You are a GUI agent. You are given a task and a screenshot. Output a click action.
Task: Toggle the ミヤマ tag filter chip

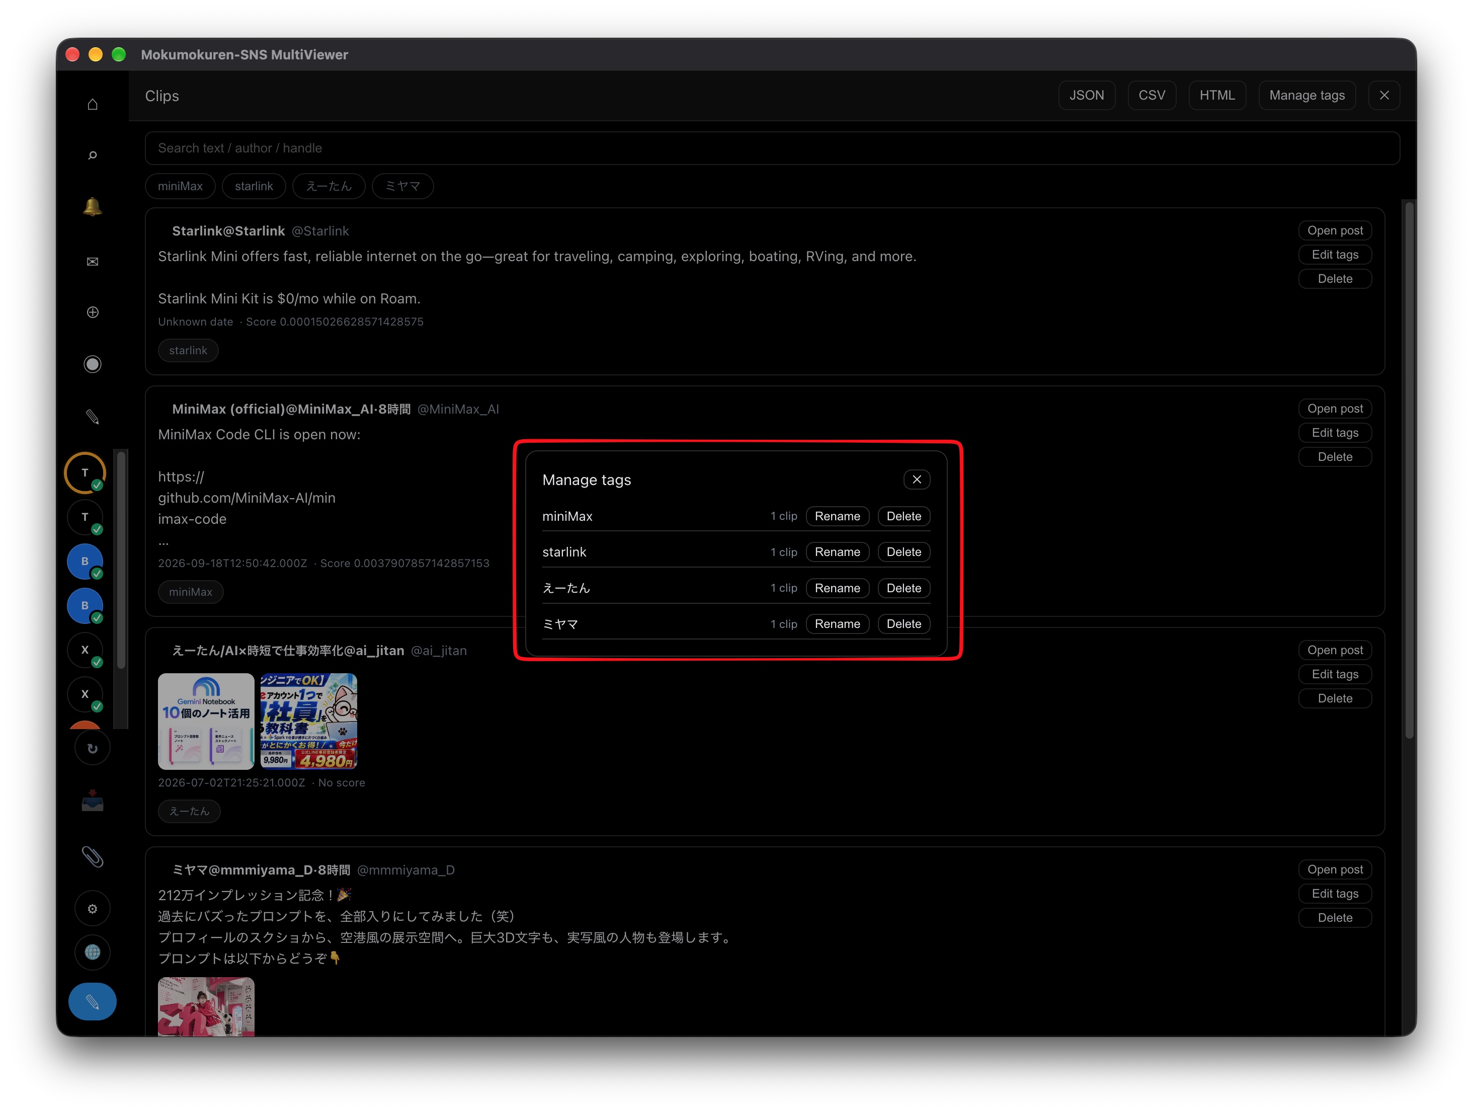403,186
